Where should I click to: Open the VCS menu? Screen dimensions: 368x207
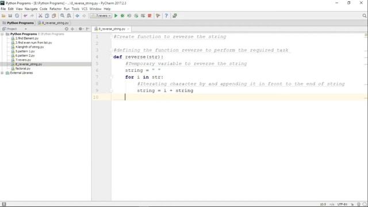click(85, 9)
